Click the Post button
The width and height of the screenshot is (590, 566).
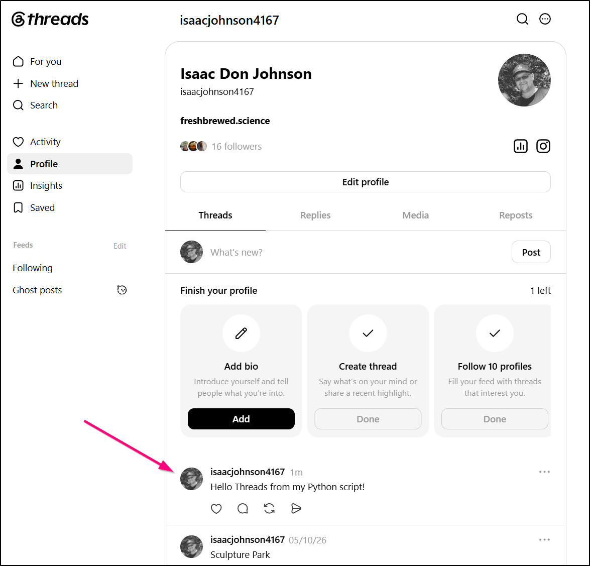tap(531, 252)
